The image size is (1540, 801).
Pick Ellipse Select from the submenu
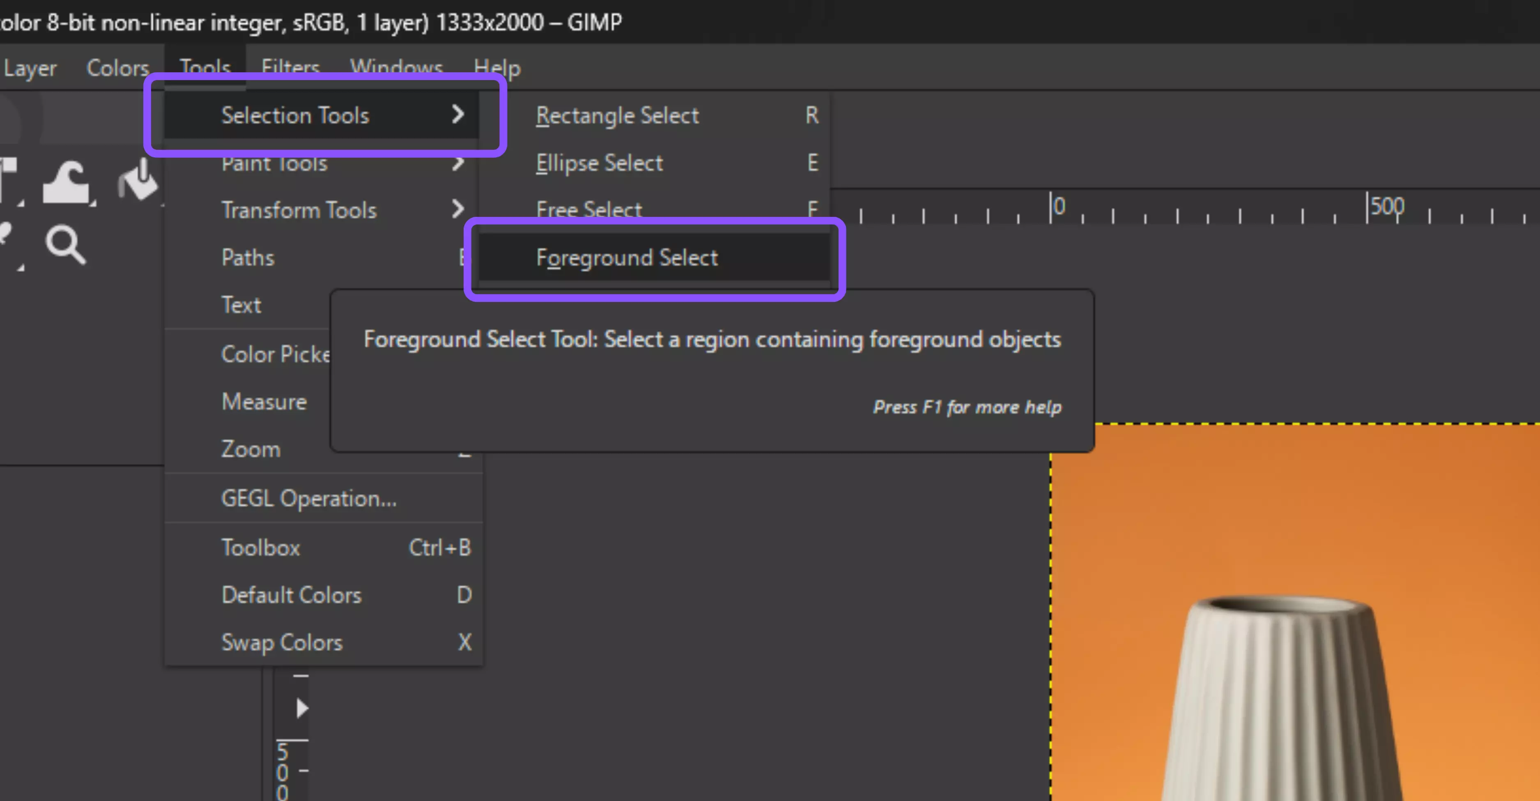click(600, 163)
